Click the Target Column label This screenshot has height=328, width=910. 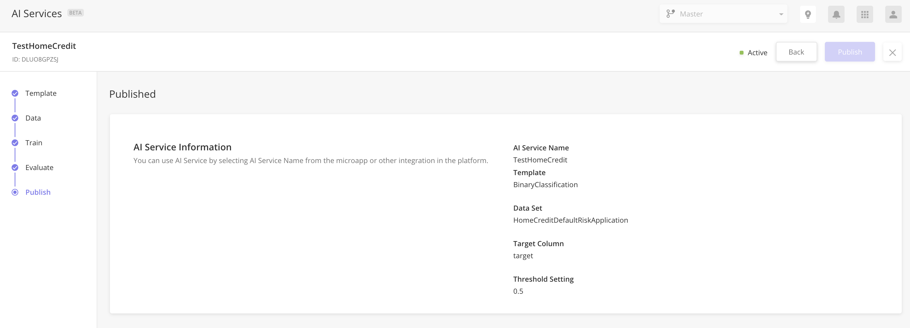(538, 243)
